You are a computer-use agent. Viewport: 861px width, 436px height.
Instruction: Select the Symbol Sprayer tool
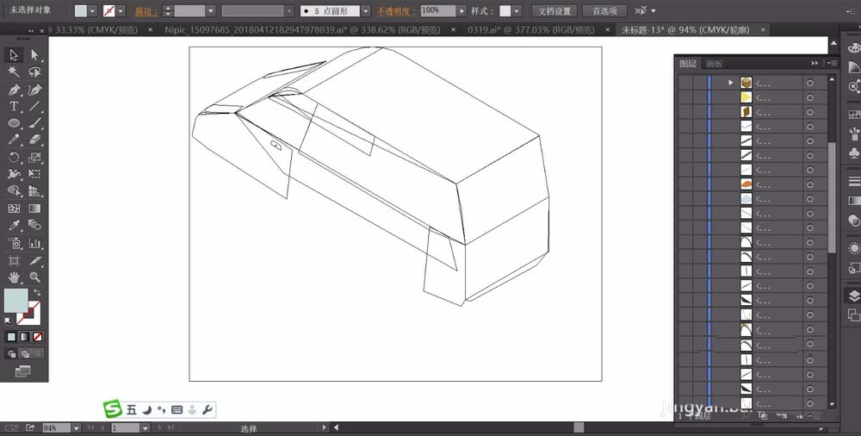click(14, 243)
